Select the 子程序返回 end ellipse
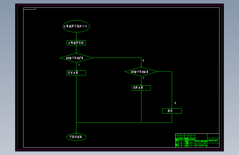This screenshot has width=239, height=155. (x=76, y=137)
